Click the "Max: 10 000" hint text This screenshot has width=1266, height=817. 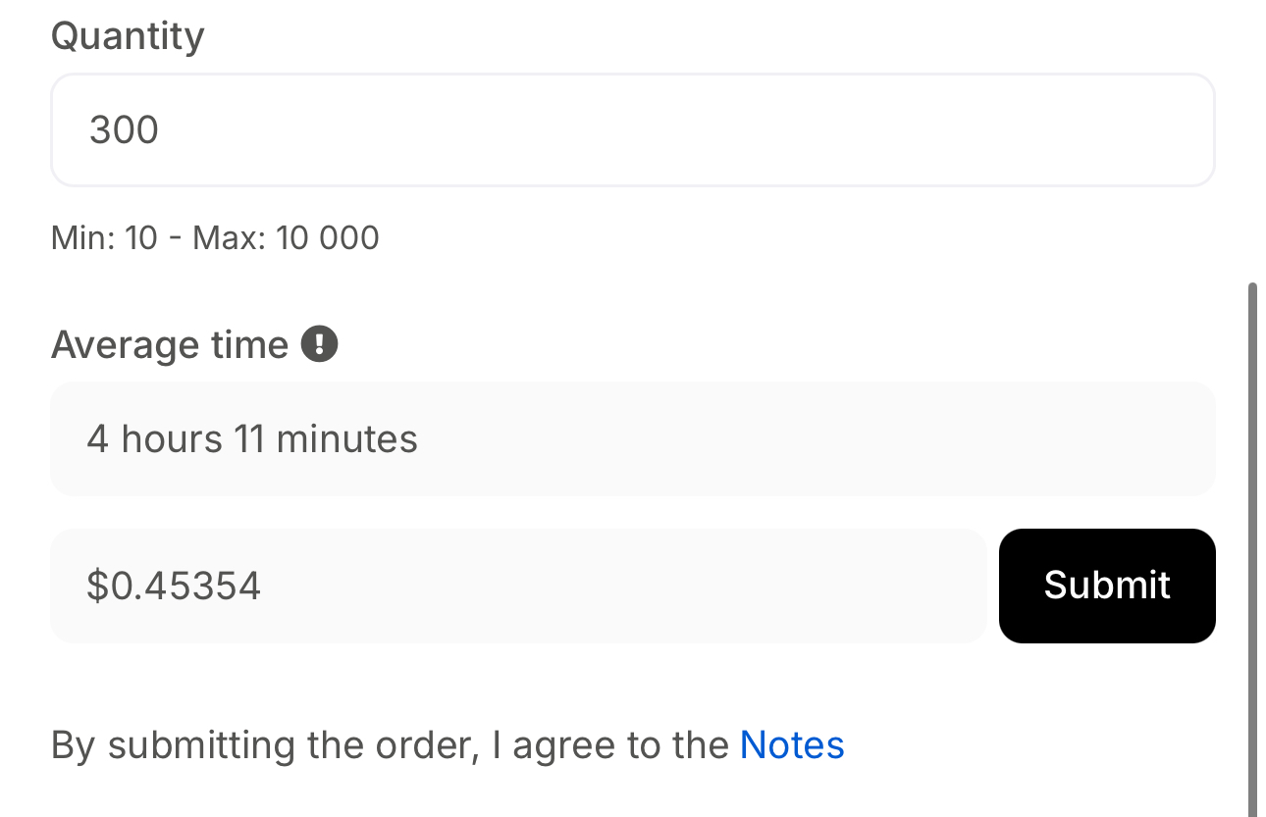286,237
